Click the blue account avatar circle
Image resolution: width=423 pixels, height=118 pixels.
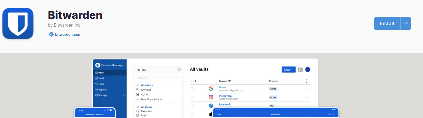click(x=308, y=70)
